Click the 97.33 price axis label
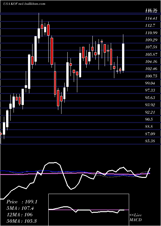Viewport: 161px width, 226px height. 150,90
